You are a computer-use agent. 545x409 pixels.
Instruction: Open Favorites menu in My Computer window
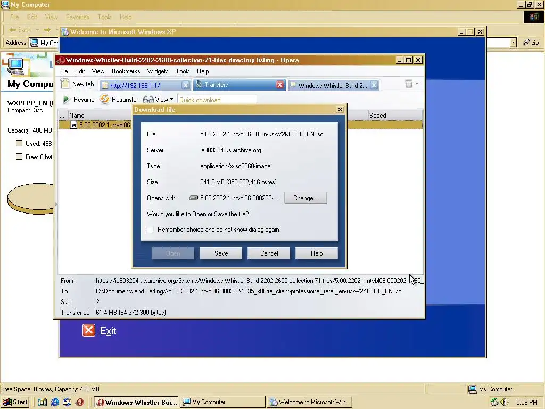(78, 17)
